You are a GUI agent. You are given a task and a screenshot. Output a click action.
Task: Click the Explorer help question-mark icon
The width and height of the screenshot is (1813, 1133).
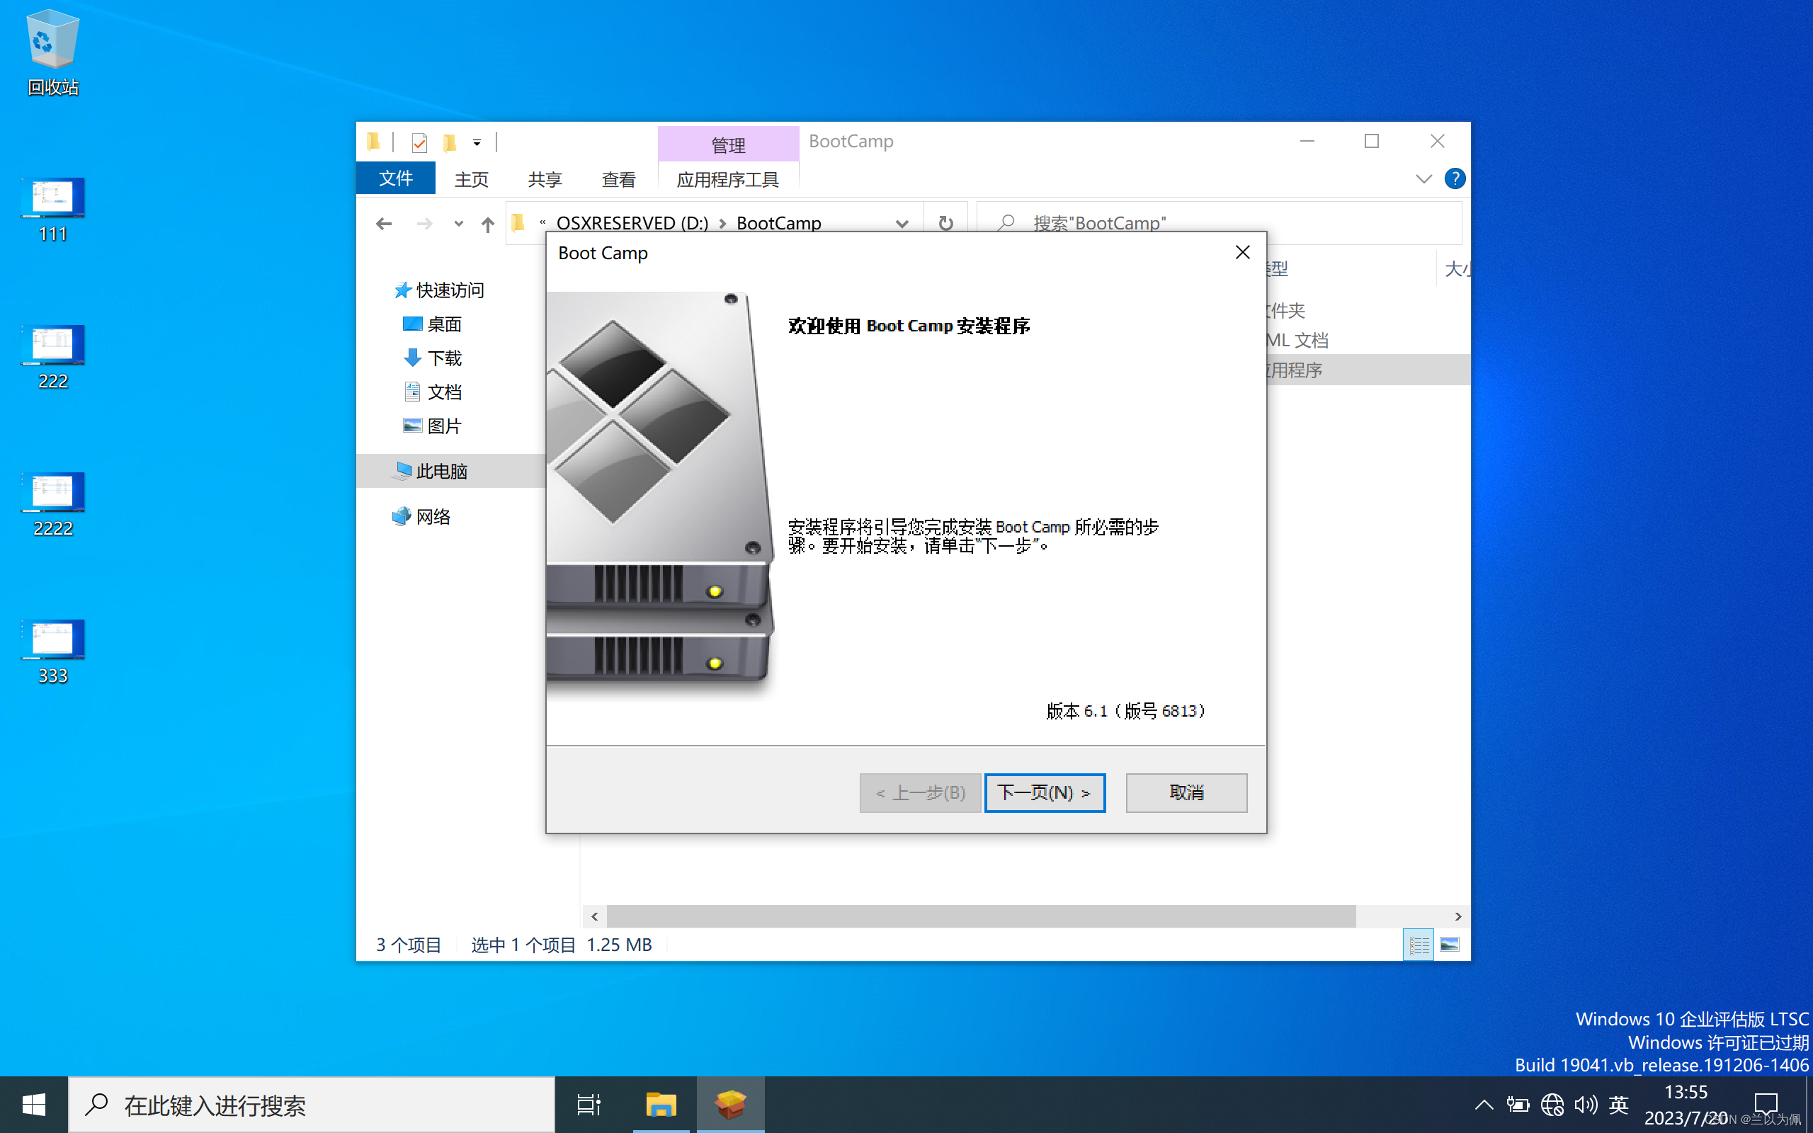click(x=1454, y=178)
